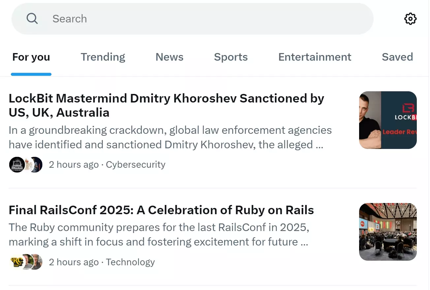This screenshot has width=430, height=290.
Task: Click the LockBit story preview image
Action: pos(388,120)
